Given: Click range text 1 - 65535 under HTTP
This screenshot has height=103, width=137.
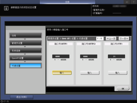Looking at the screenshot, I should [60, 60].
